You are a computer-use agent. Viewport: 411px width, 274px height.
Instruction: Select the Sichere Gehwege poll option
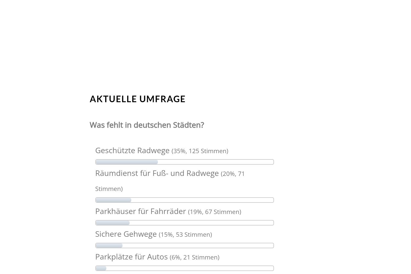(126, 234)
